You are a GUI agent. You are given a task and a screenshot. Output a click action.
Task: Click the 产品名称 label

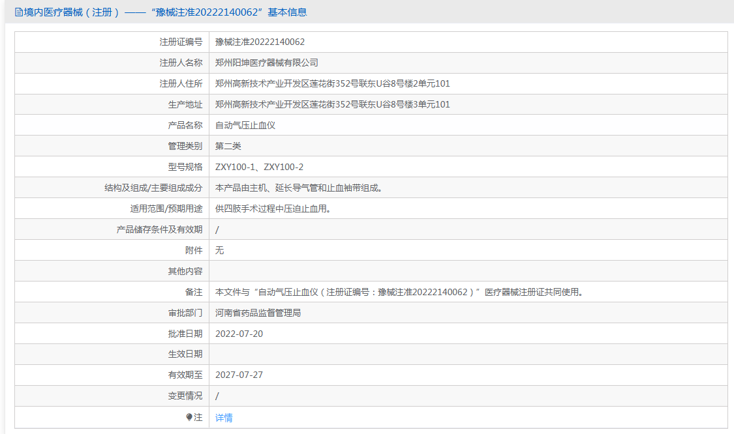185,125
